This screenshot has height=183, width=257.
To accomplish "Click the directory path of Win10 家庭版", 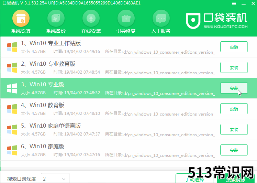I will (x=169, y=155).
